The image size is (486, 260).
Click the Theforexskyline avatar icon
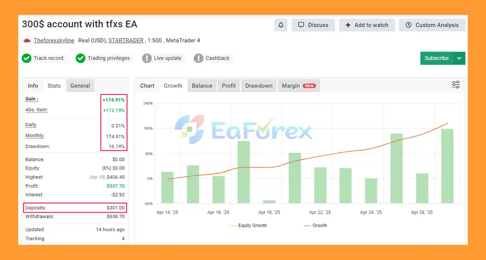(x=27, y=41)
